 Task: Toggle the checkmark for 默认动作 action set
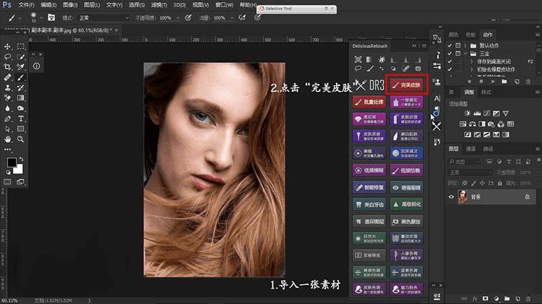coord(450,45)
